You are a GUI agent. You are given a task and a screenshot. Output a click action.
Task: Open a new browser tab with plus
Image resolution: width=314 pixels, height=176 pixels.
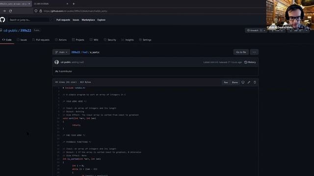74,4
